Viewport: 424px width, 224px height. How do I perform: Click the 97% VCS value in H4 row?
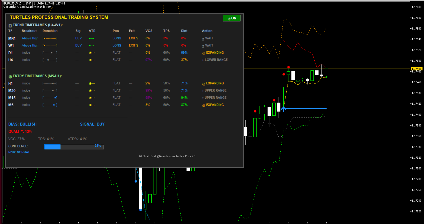coord(149,60)
